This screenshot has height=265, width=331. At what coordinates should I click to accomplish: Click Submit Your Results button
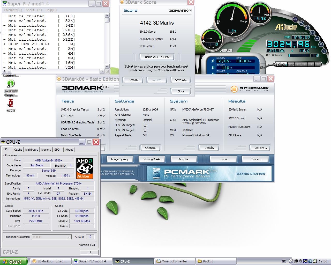157,57
